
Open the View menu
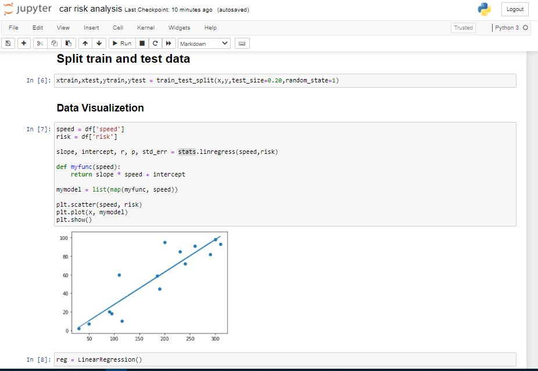click(63, 28)
